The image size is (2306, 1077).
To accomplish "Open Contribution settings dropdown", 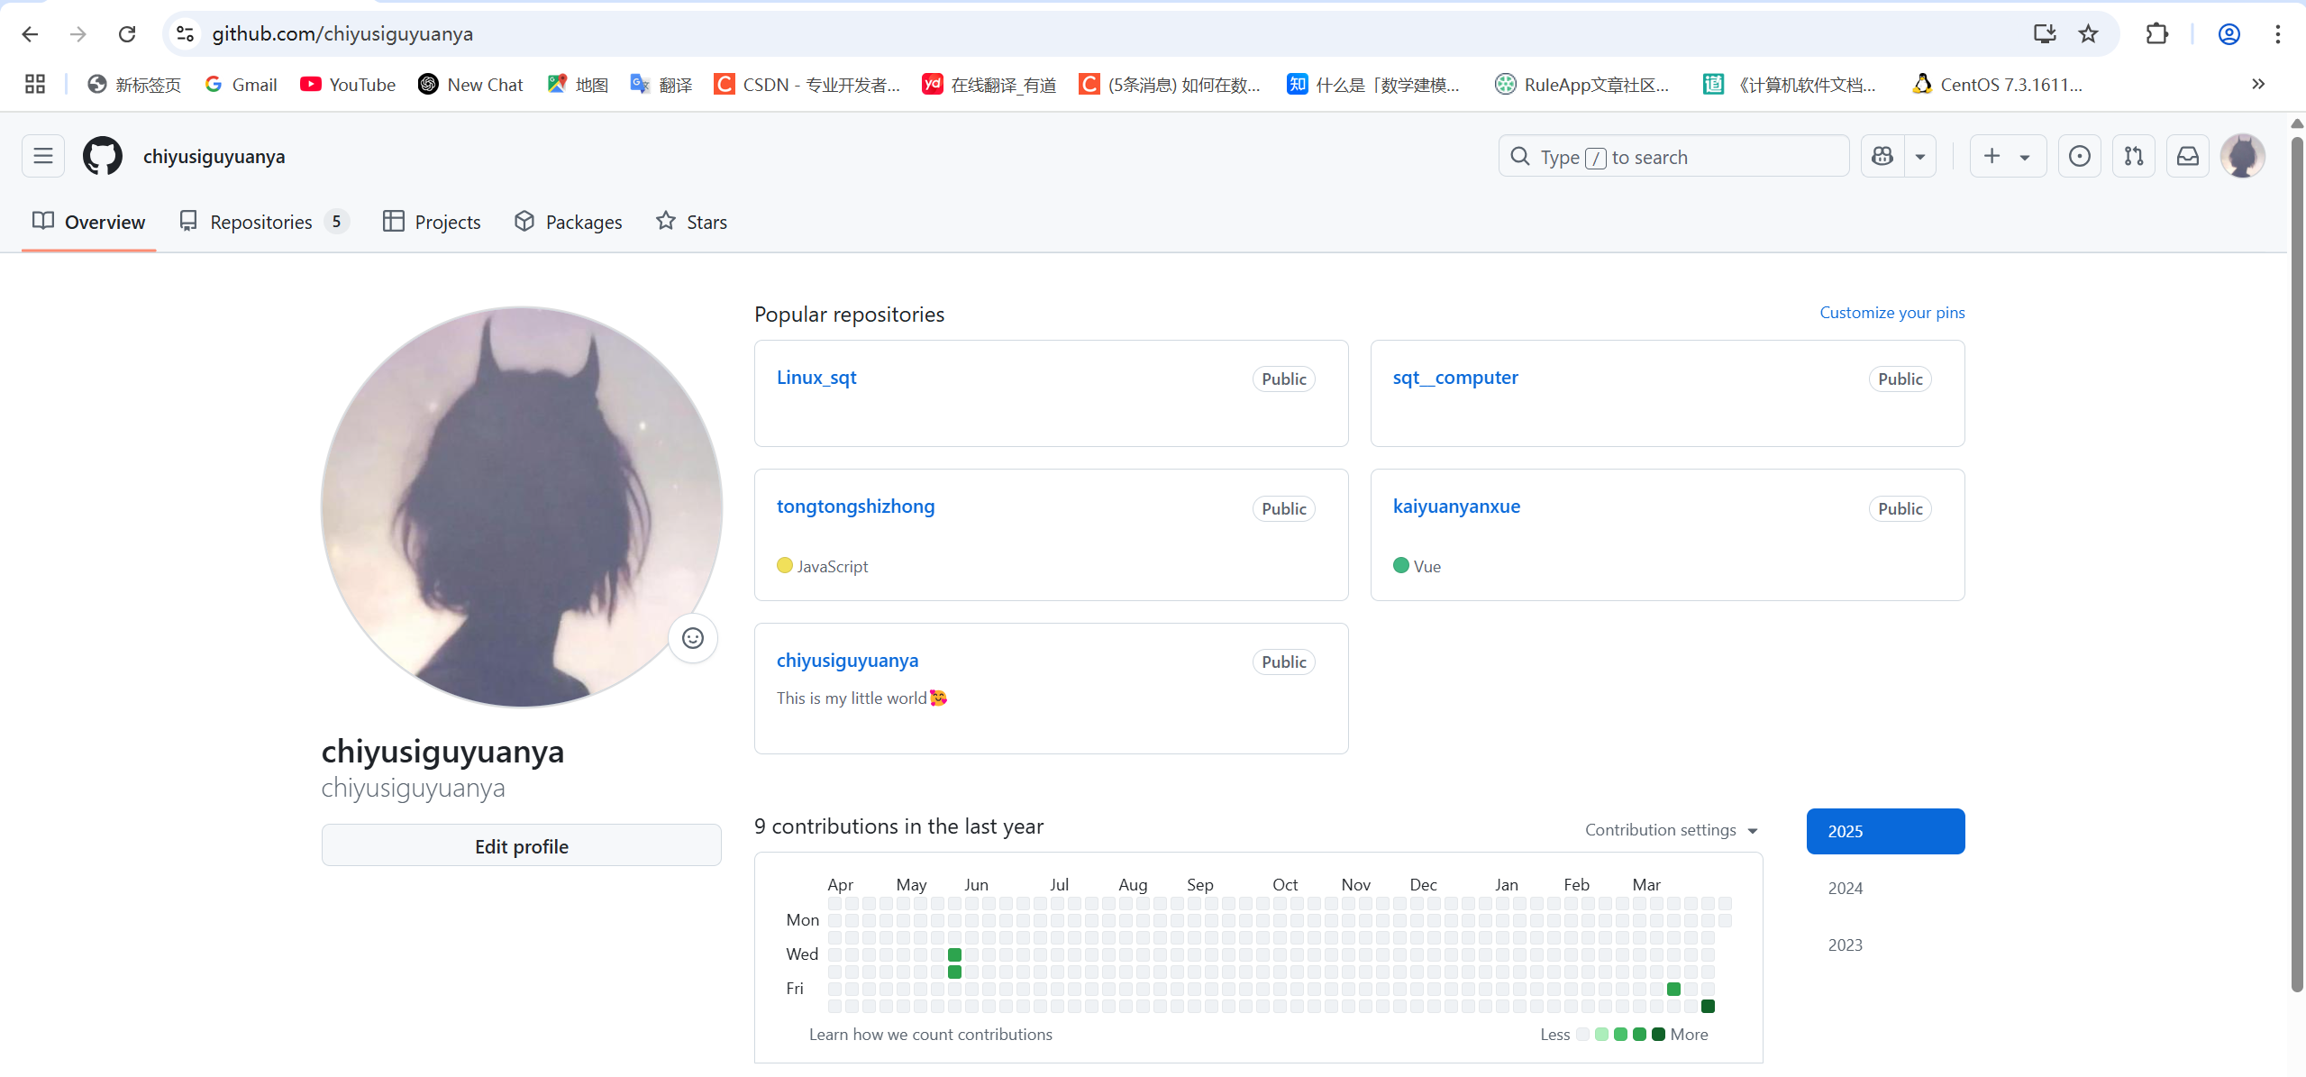I will point(1671,830).
